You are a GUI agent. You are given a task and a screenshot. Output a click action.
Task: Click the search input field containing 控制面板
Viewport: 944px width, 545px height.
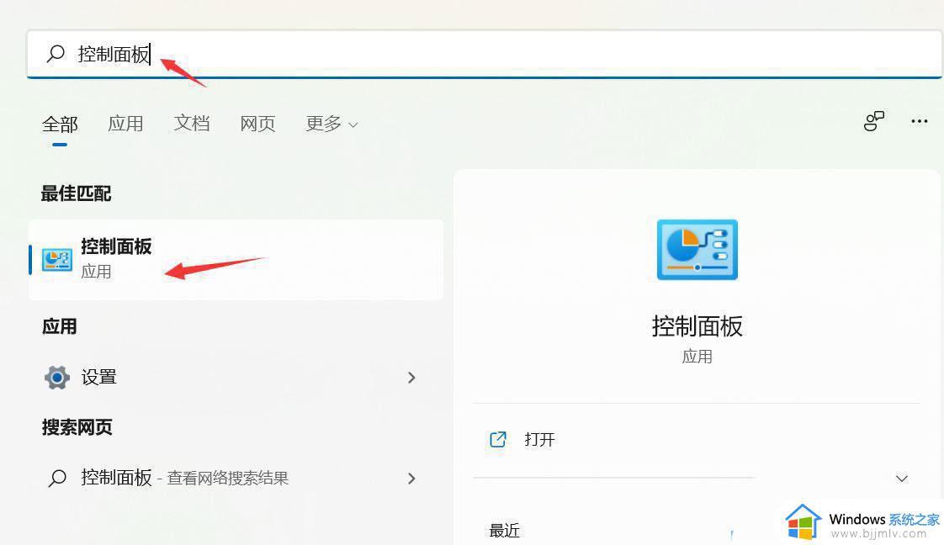click(484, 54)
